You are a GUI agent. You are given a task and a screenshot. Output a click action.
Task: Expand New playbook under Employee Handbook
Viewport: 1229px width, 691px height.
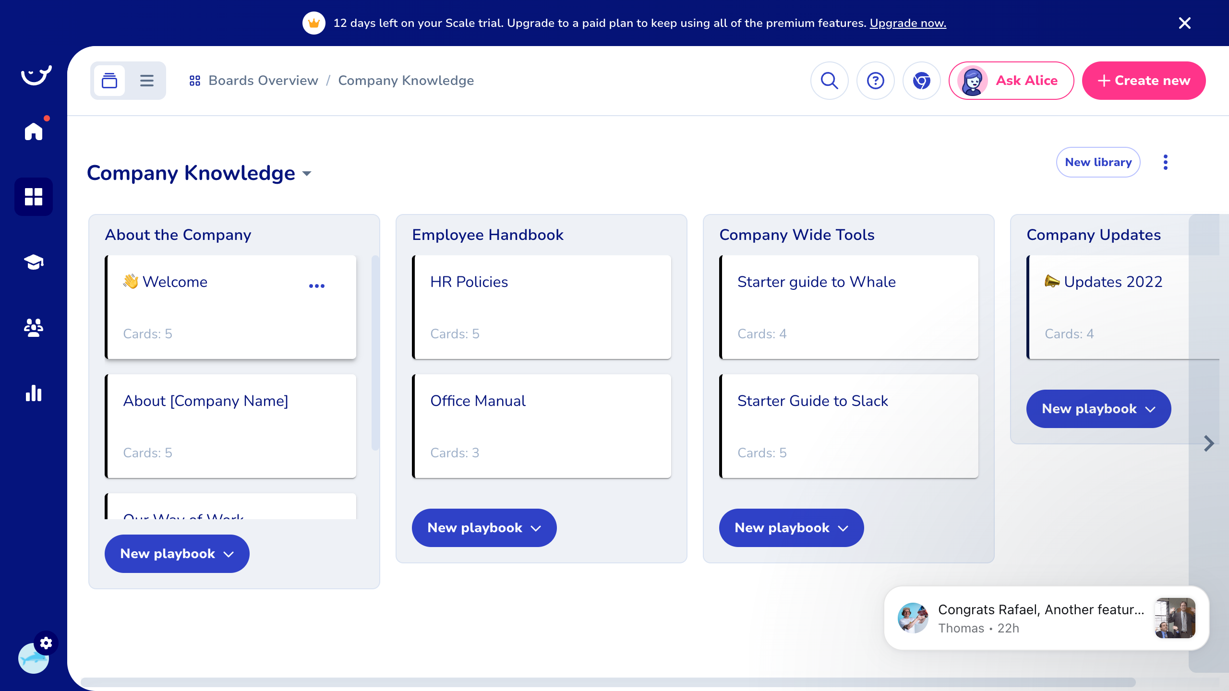coord(484,528)
